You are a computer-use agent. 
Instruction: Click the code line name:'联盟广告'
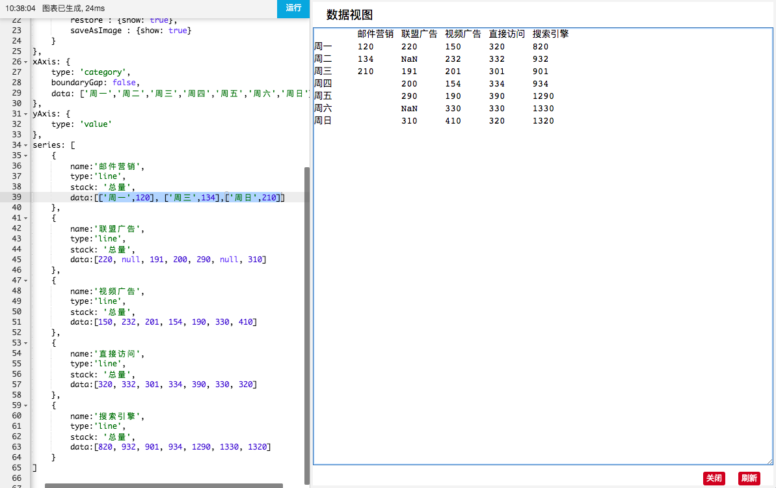click(x=107, y=228)
